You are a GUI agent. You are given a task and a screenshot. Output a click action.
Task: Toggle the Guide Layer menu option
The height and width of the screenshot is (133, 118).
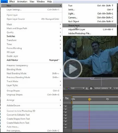(x=32, y=56)
